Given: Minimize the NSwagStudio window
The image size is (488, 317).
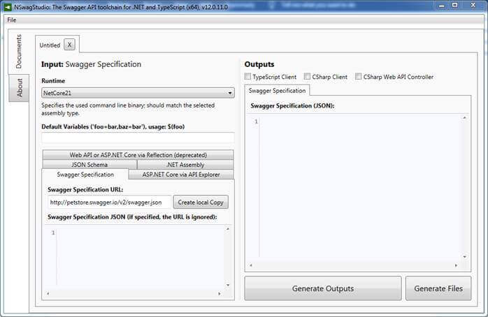Looking at the screenshot, I should (442, 6).
